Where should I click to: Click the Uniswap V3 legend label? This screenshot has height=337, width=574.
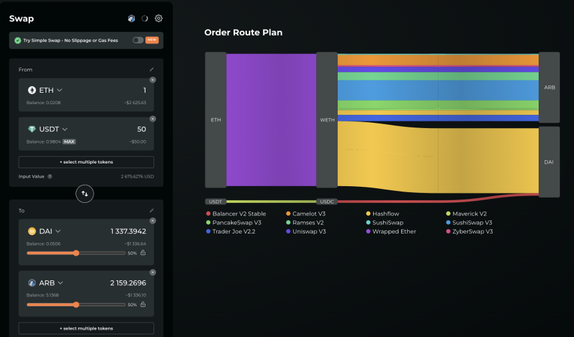pos(309,232)
